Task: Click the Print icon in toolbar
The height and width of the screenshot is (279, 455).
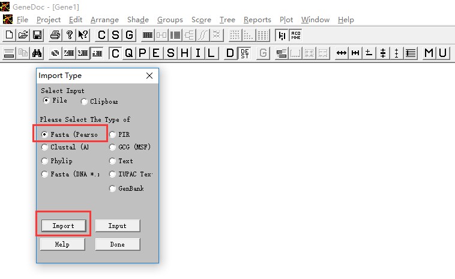Action: pos(55,35)
